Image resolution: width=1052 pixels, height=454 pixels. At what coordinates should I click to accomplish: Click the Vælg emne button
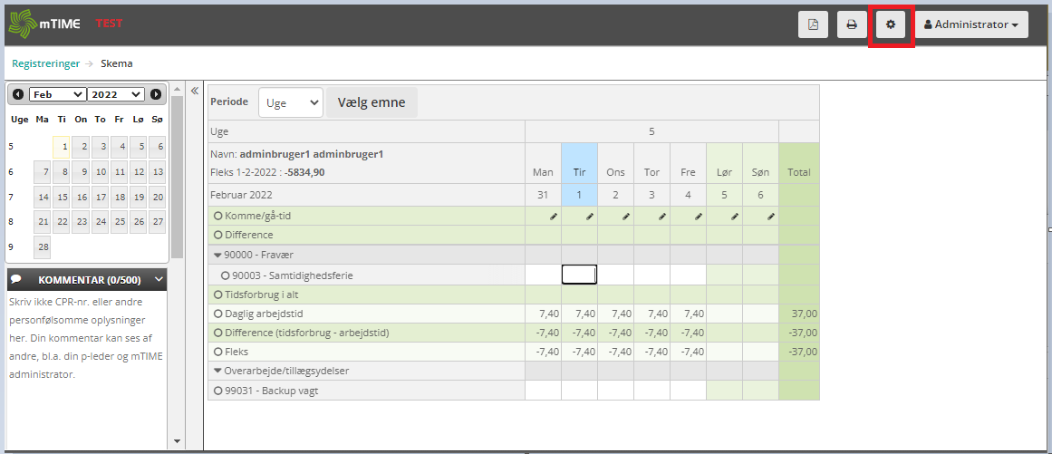[x=372, y=103]
